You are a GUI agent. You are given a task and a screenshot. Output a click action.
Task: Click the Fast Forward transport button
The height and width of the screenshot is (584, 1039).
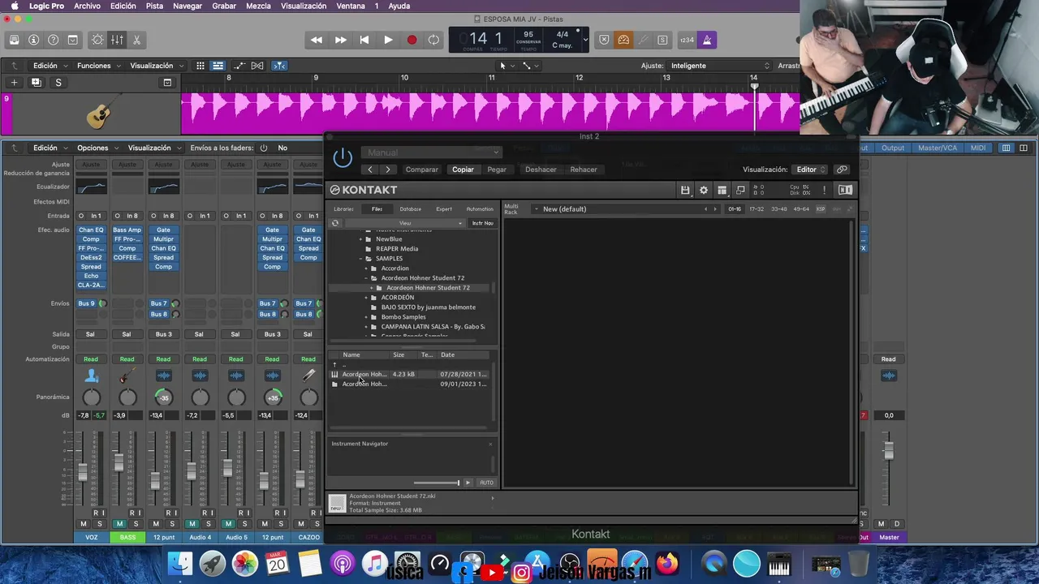(x=341, y=40)
